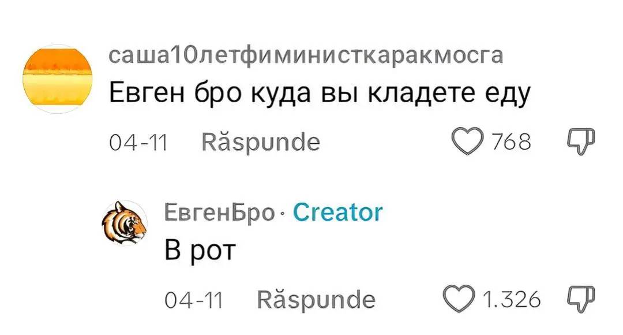Click the Creator badge

click(x=337, y=212)
